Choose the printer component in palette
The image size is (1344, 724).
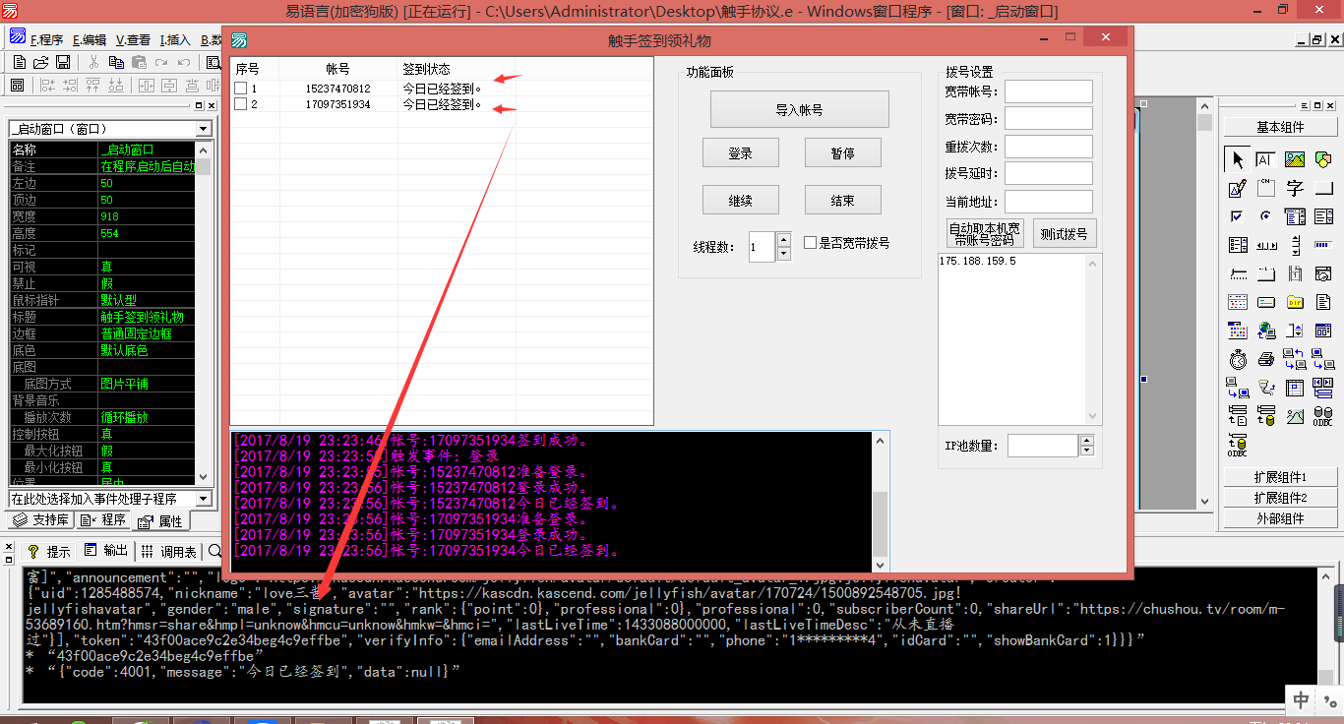(1266, 359)
